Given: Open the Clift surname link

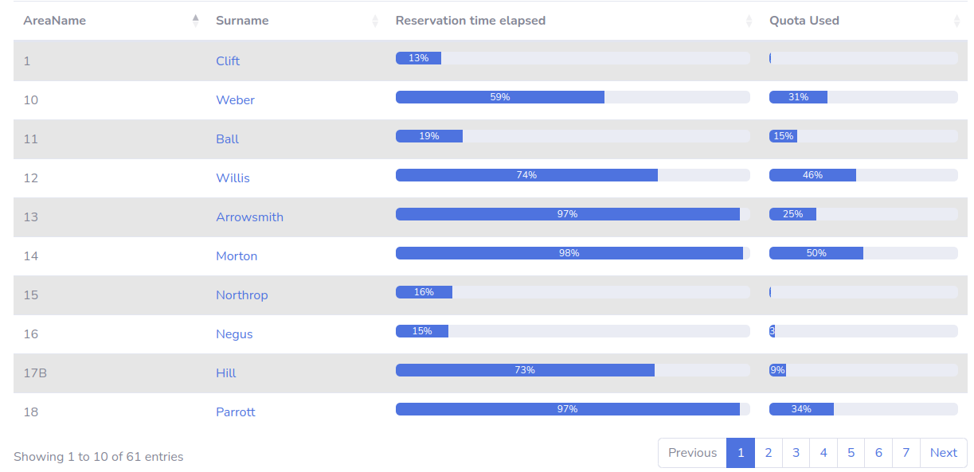Looking at the screenshot, I should click(228, 61).
